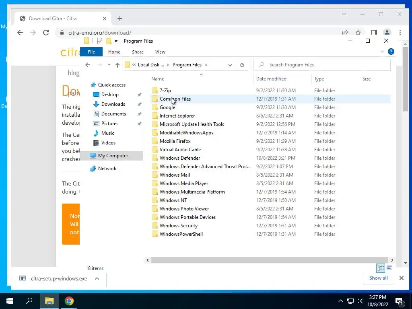Select the Virtual Audio Cable folder
The height and width of the screenshot is (309, 412).
click(180, 150)
